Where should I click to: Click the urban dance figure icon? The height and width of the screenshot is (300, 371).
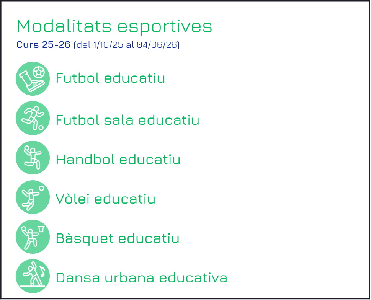pyautogui.click(x=33, y=276)
